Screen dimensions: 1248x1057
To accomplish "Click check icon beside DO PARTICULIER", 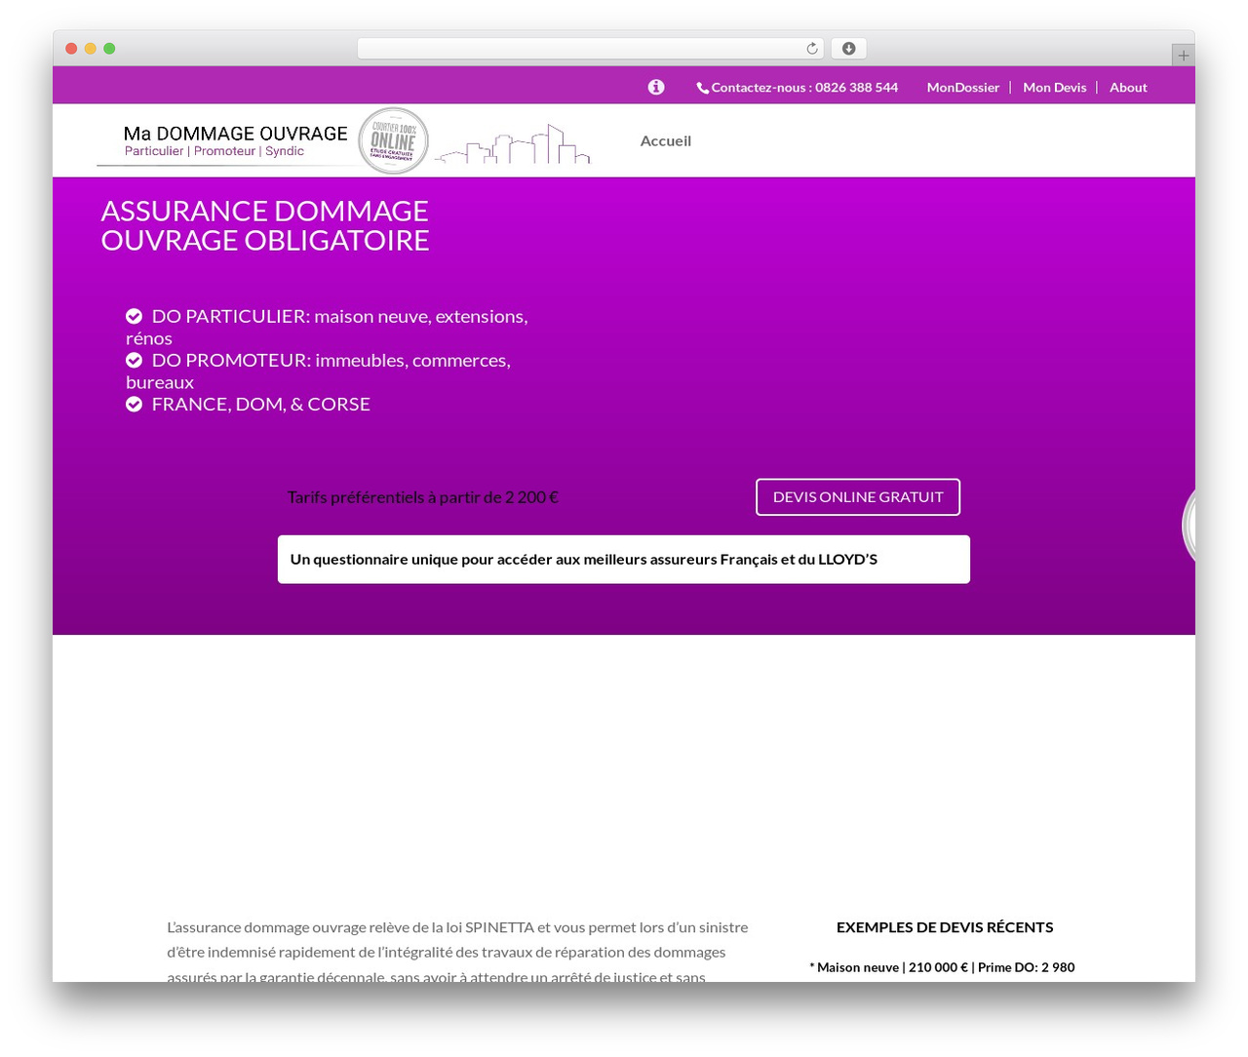I will 134,316.
